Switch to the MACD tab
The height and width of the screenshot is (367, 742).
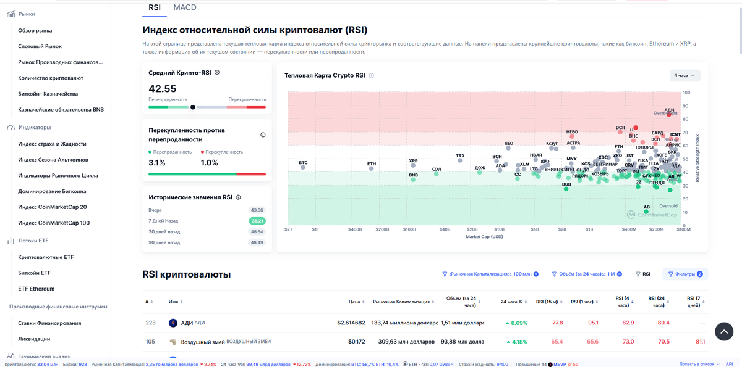(186, 7)
